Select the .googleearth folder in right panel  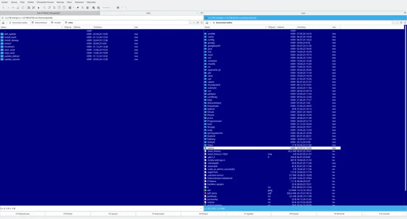(214, 46)
